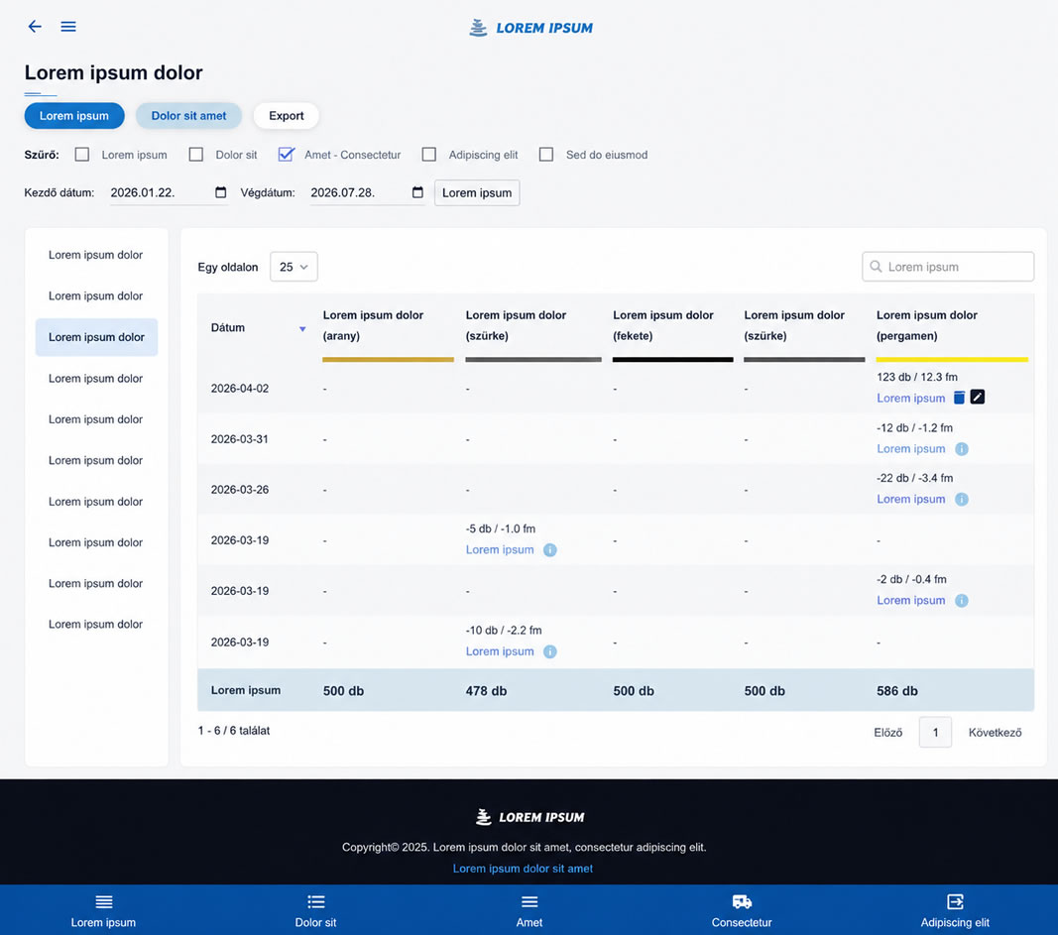This screenshot has height=935, width=1058.
Task: Show info for the -12 db / -1.2 fm entry
Action: 962,448
